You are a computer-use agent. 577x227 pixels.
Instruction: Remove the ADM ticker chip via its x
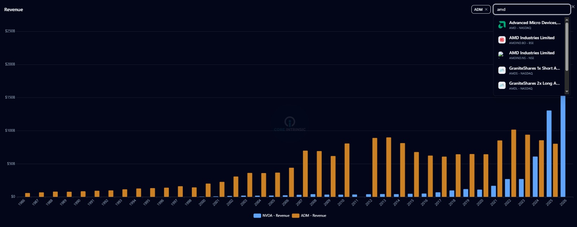[x=486, y=9]
